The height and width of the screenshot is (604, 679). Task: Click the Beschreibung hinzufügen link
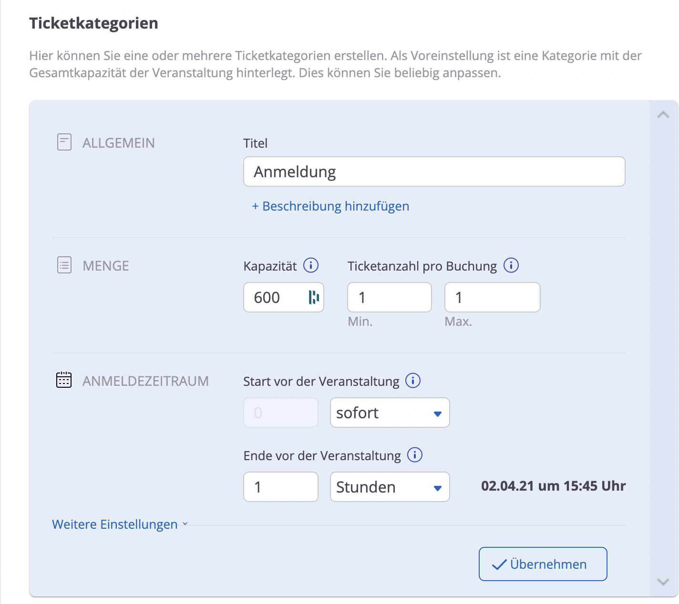click(330, 206)
